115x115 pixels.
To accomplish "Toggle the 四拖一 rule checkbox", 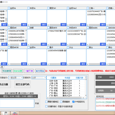I will [x=107, y=8].
